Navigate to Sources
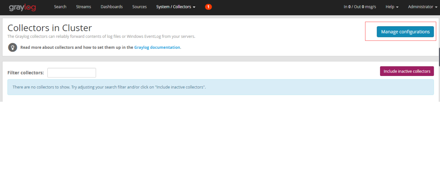The width and height of the screenshot is (440, 175). (139, 7)
